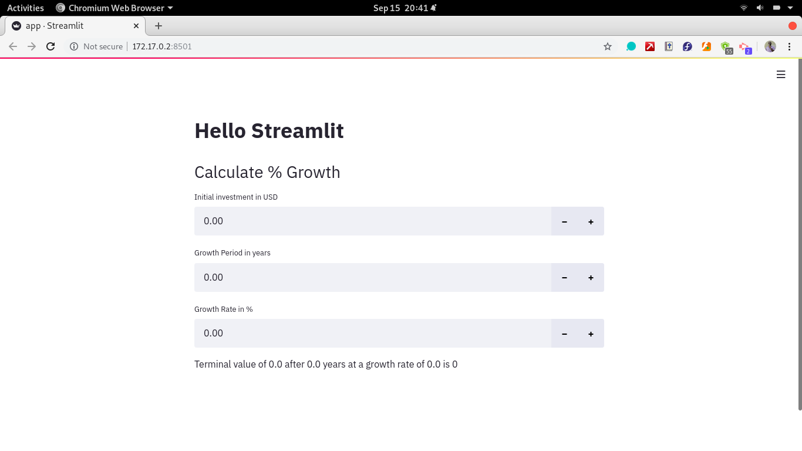
Task: View site info via Not secure icon
Action: (74, 46)
